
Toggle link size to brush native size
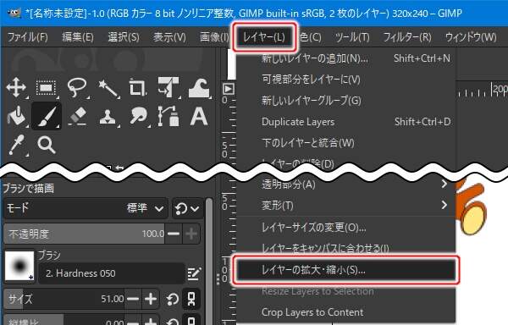[191, 299]
